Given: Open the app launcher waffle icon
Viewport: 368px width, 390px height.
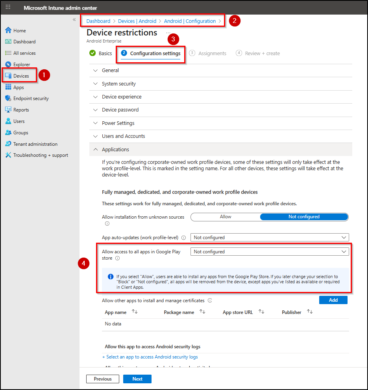Looking at the screenshot, I should [8, 7].
